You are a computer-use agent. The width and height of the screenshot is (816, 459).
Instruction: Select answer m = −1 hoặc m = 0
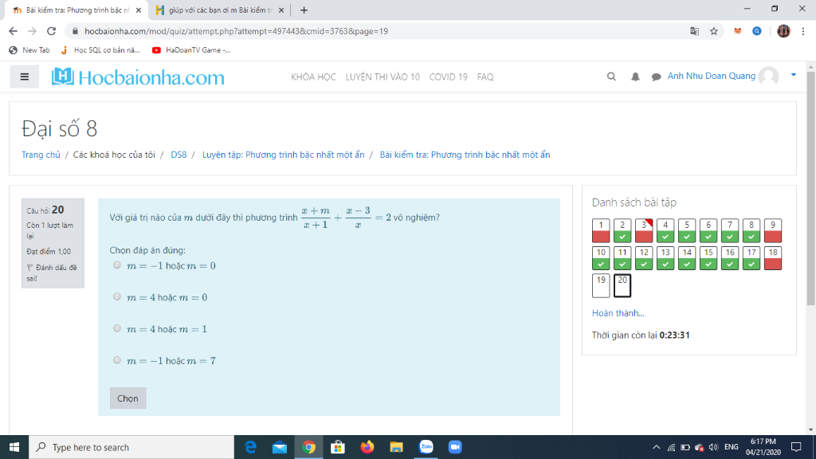tap(117, 265)
